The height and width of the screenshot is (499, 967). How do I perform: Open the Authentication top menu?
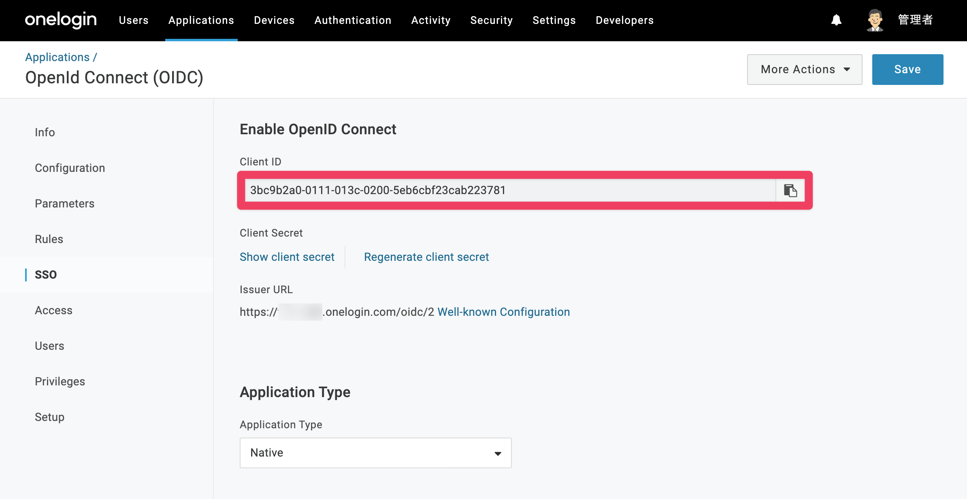click(353, 20)
